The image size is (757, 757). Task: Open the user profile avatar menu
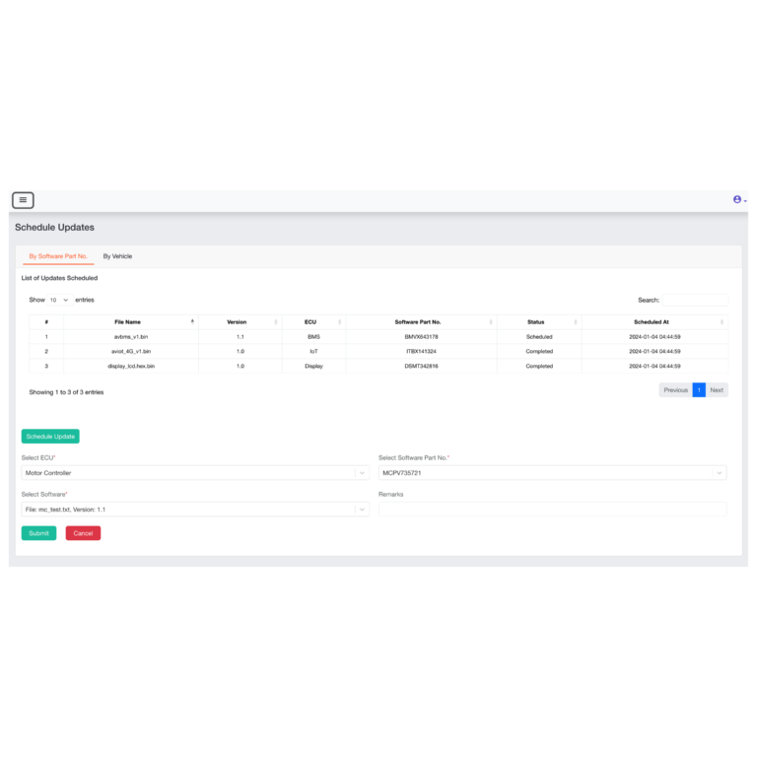pos(737,200)
